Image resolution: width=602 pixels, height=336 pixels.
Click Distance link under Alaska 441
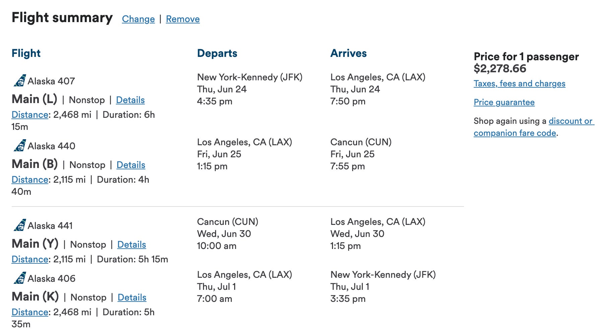29,259
